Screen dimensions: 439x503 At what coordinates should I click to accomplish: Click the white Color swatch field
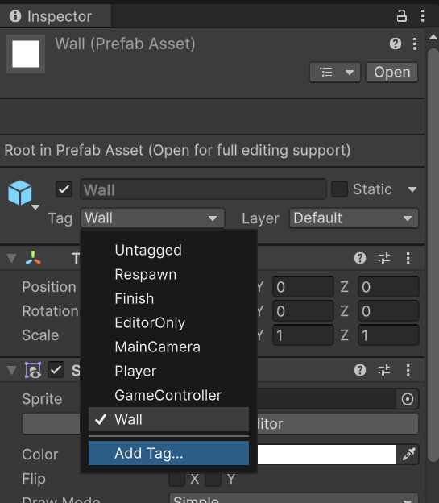327,455
